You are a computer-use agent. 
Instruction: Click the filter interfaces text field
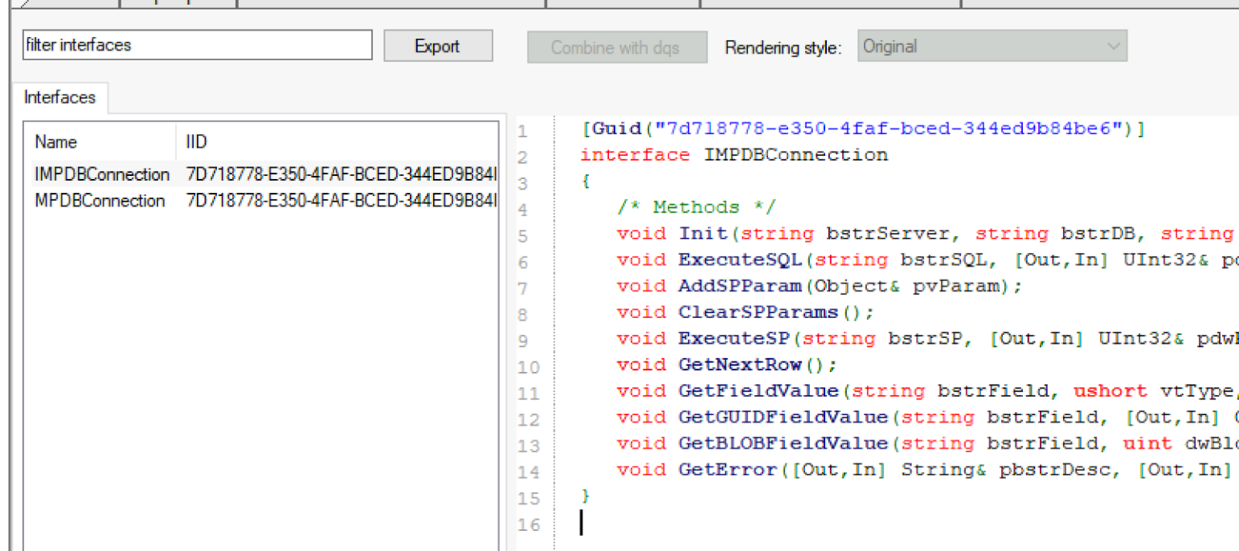click(x=197, y=45)
